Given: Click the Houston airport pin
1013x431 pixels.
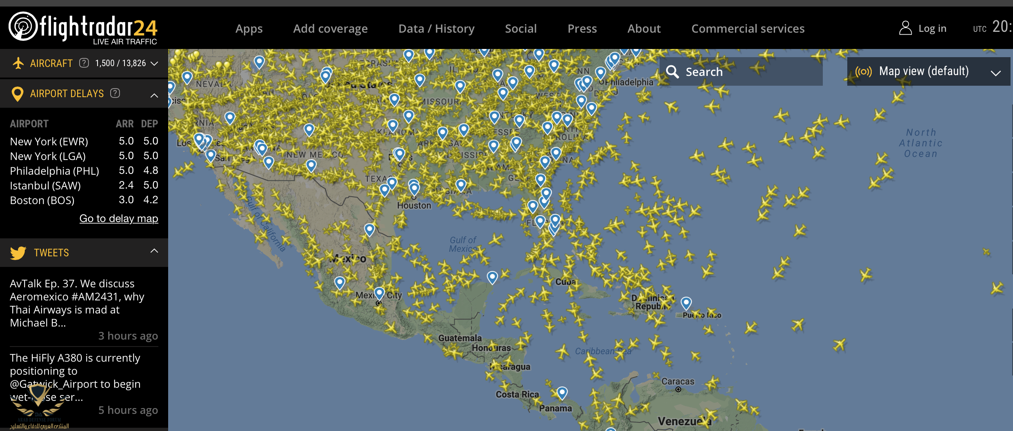Looking at the screenshot, I should 414,189.
